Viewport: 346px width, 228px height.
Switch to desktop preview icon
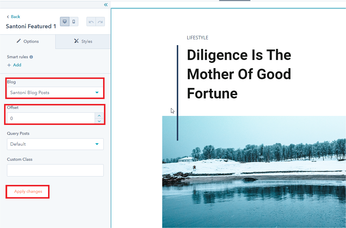[65, 22]
